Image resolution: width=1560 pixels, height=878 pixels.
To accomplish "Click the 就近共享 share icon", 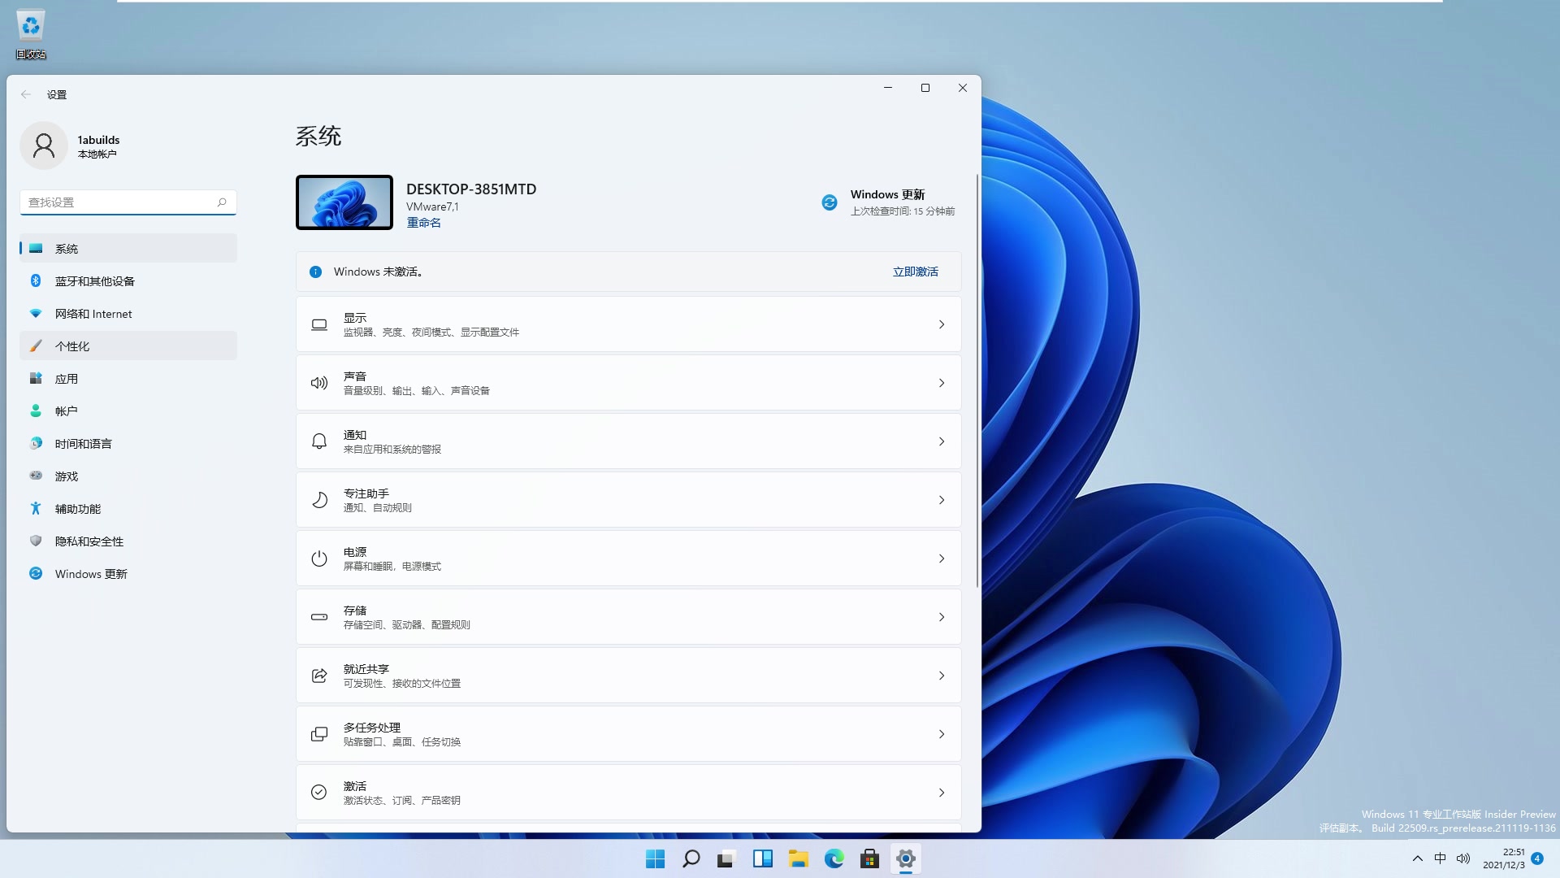I will pos(319,676).
